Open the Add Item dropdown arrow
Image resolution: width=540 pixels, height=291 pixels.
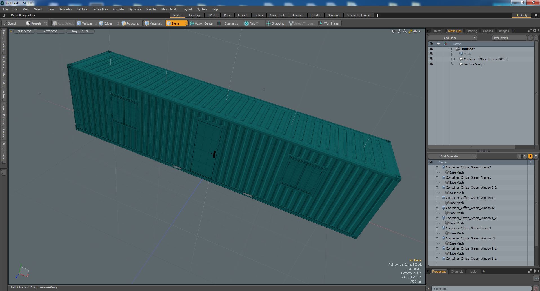[475, 38]
